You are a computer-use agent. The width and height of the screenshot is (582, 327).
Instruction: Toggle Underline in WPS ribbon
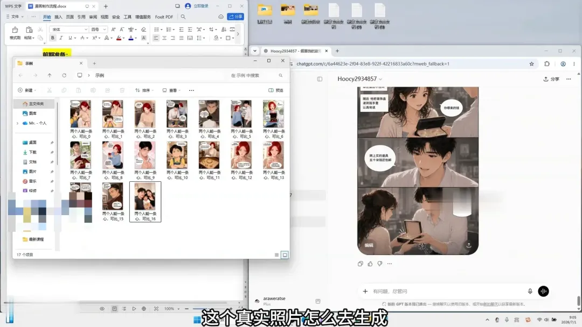(x=70, y=38)
